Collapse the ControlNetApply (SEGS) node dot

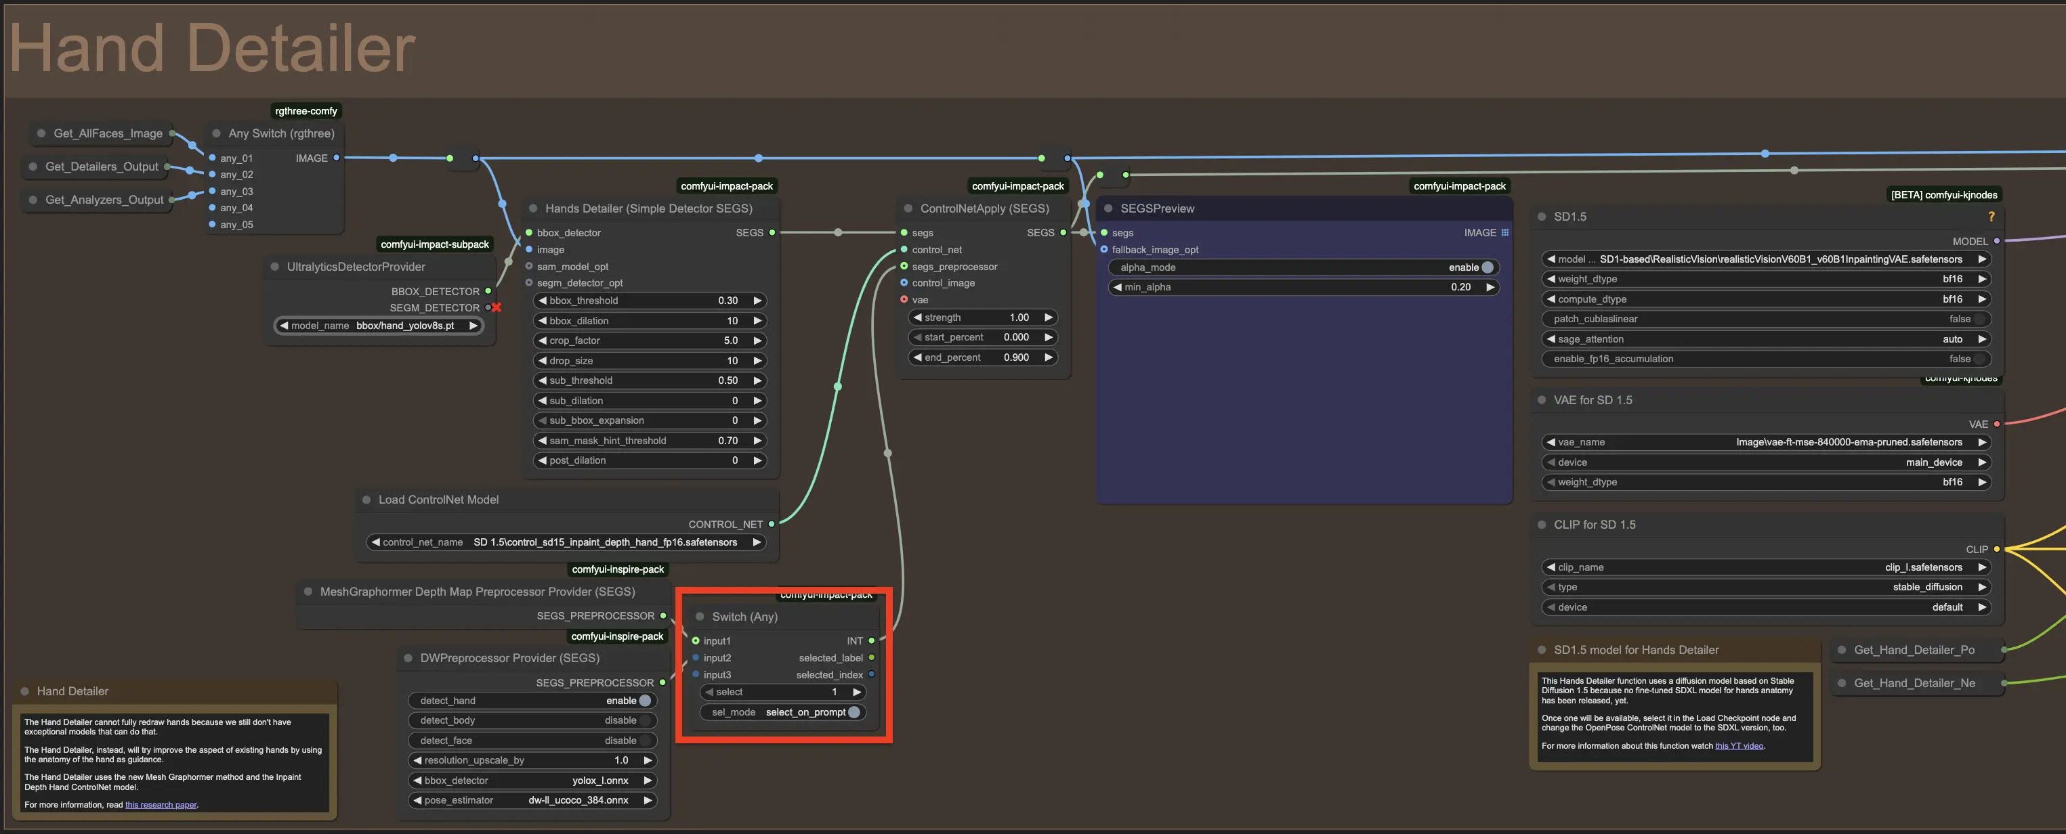(908, 208)
